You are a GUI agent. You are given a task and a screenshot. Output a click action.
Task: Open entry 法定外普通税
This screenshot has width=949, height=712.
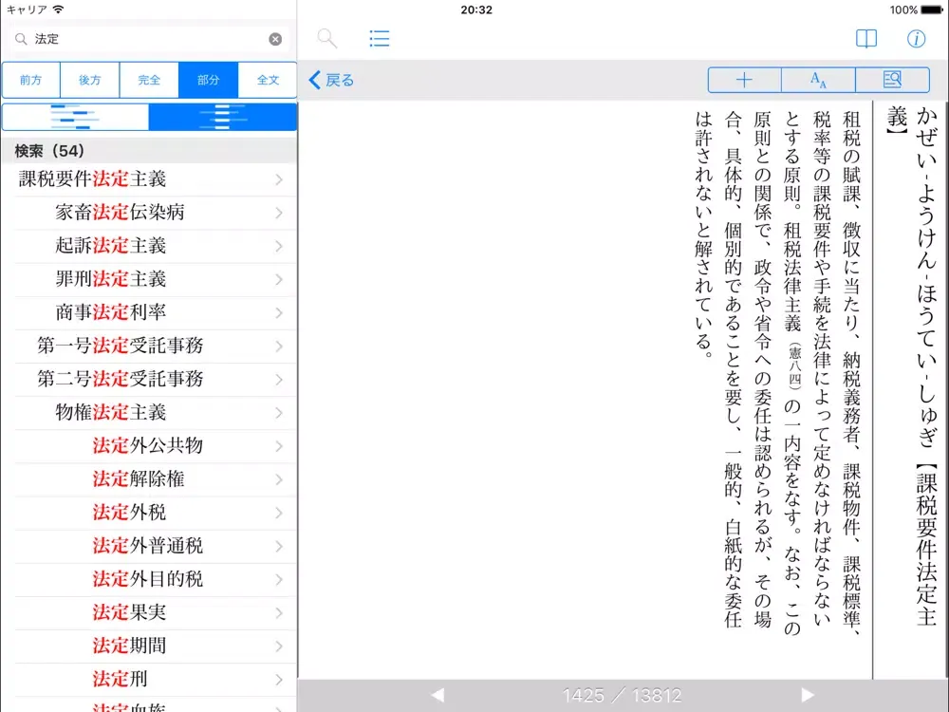[148, 546]
